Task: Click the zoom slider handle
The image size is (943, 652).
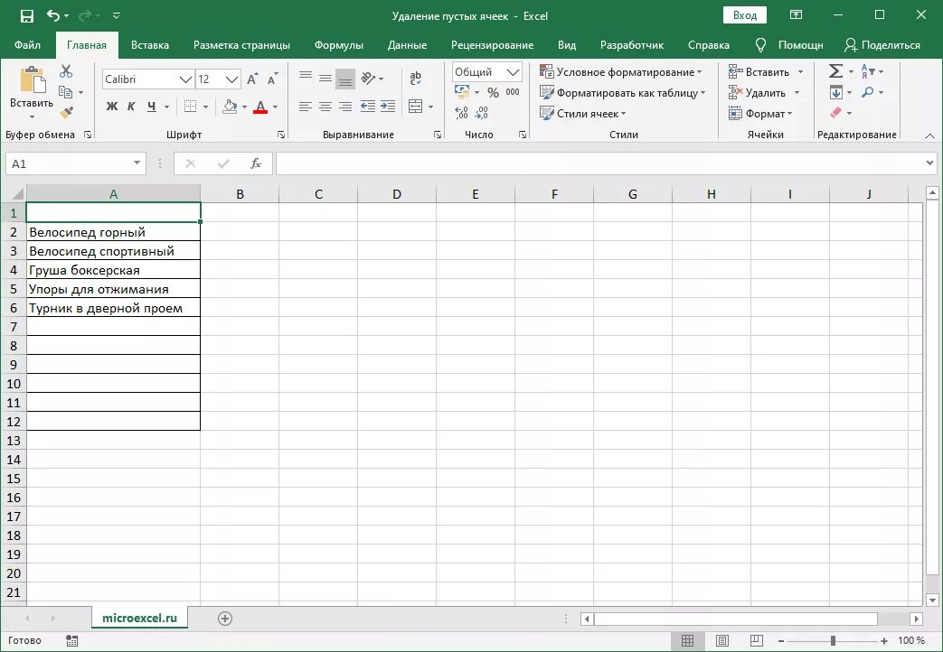Action: pyautogui.click(x=833, y=641)
